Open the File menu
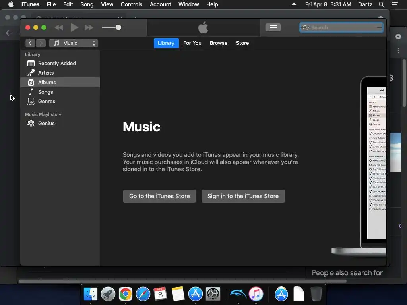The image size is (407, 305). point(51,4)
